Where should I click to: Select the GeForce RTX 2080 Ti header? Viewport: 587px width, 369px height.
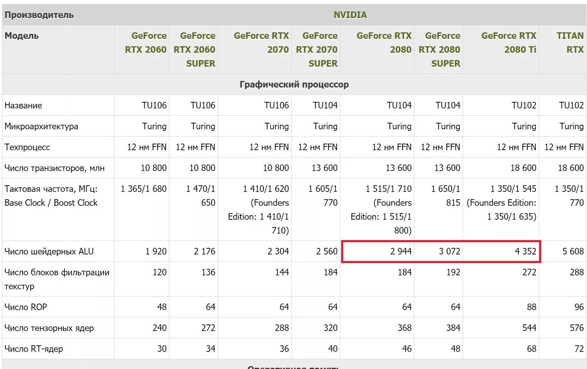(508, 43)
